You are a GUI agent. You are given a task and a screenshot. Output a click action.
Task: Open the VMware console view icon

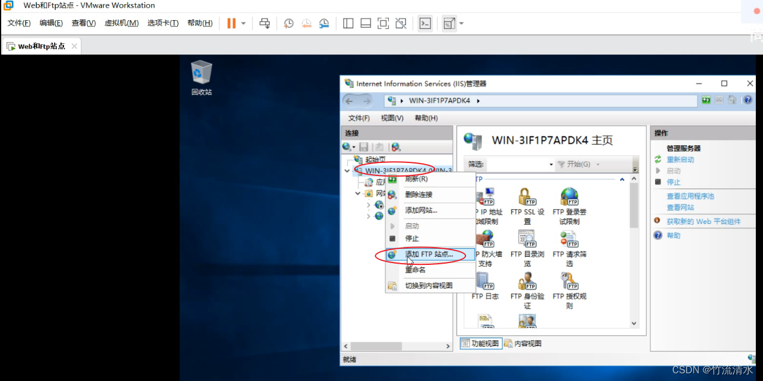[425, 23]
